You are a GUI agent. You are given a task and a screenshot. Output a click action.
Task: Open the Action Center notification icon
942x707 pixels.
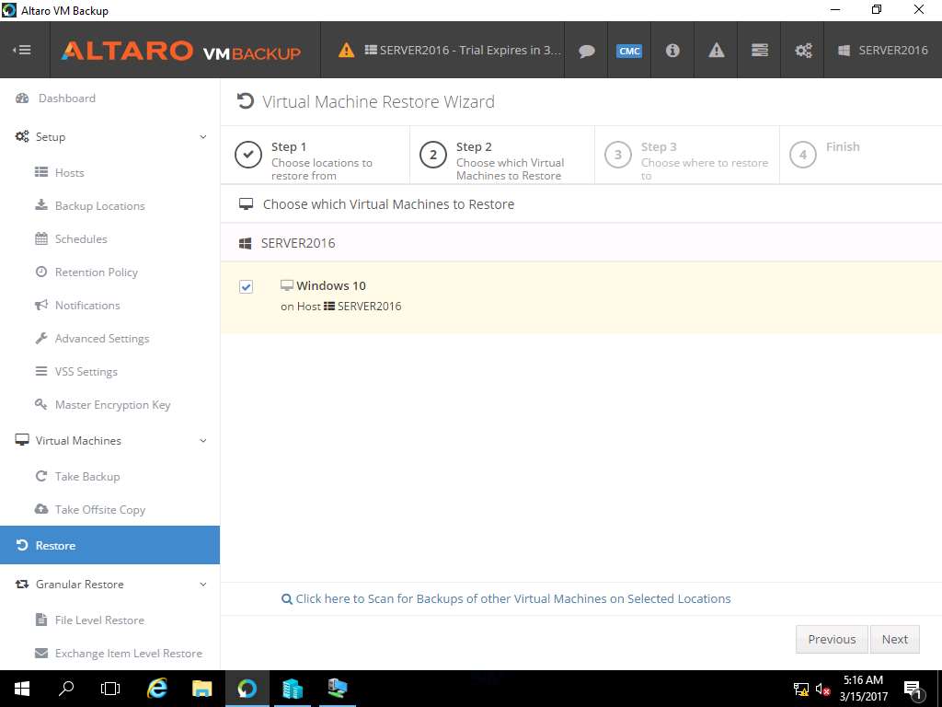(x=912, y=689)
